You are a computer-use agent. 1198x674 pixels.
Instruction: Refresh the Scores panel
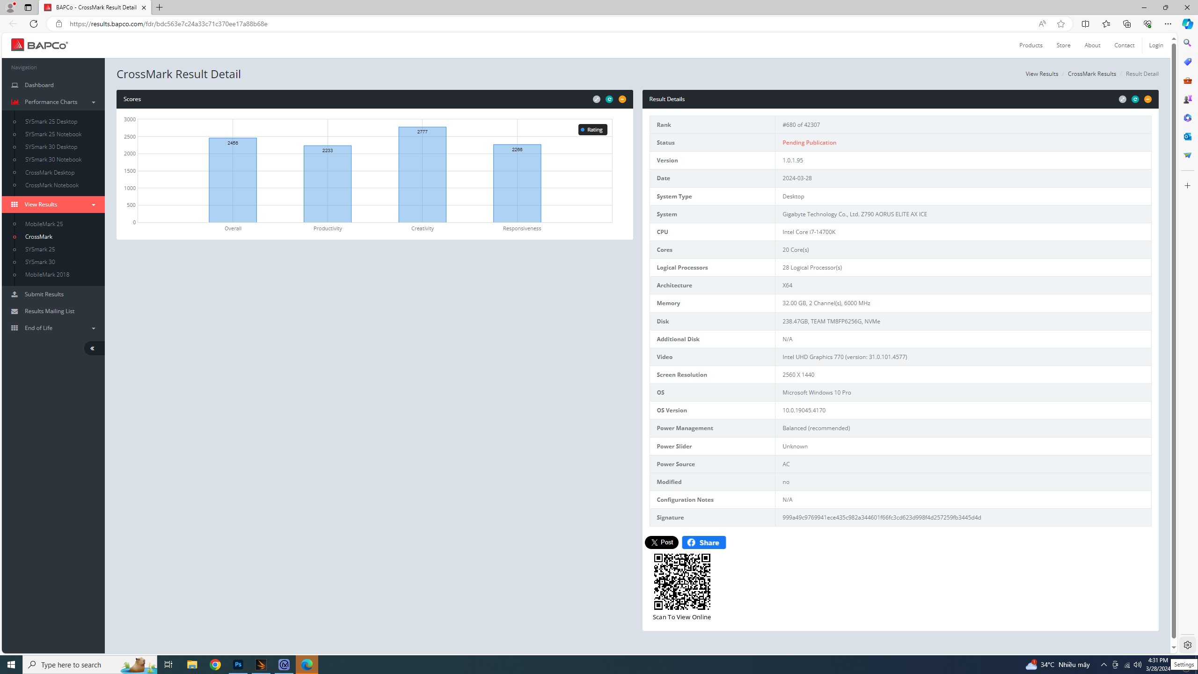click(609, 99)
